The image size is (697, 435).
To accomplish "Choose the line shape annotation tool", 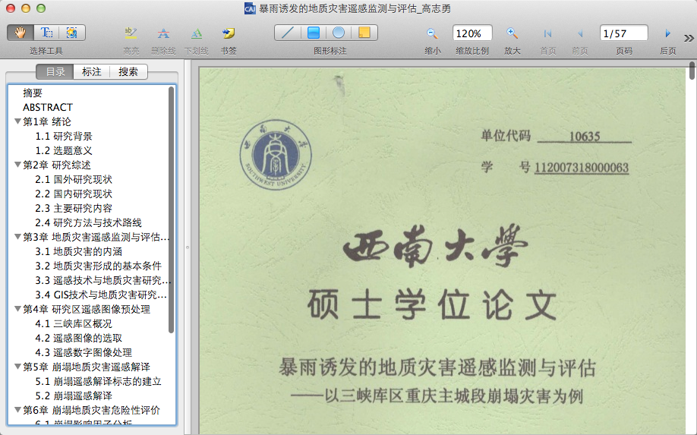I will pos(288,33).
